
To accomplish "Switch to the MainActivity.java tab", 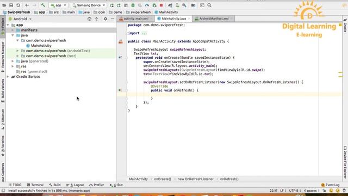I will [x=174, y=19].
